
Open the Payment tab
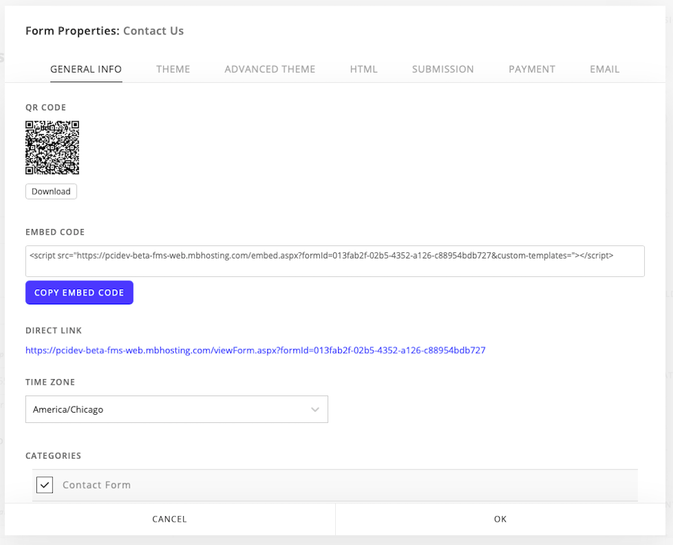click(532, 69)
